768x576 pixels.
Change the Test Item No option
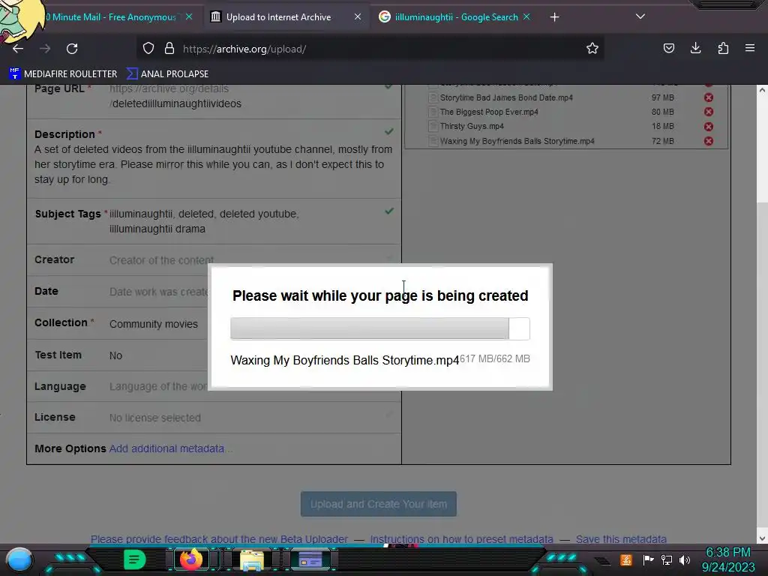115,355
